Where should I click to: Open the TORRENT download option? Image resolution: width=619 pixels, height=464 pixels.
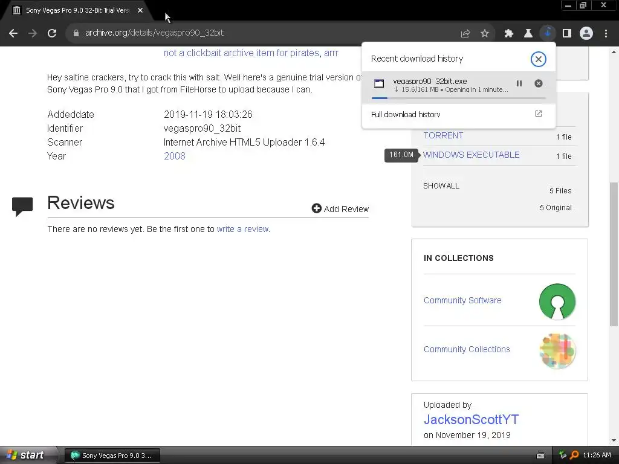pos(443,135)
